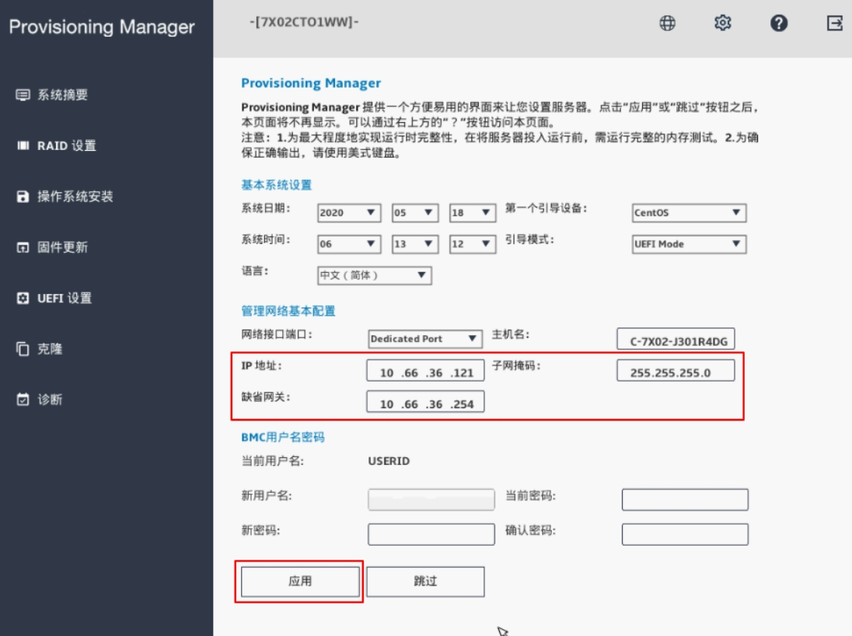Open the UEFI Mode boot mode dropdown

(x=689, y=244)
